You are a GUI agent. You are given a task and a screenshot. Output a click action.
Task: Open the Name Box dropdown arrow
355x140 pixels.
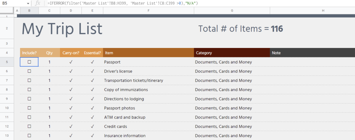pos(28,3)
